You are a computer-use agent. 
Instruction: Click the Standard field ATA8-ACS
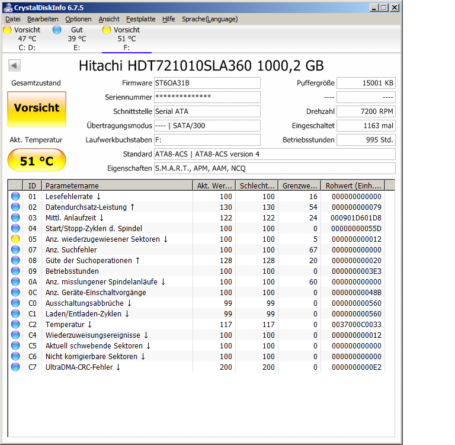coord(274,154)
